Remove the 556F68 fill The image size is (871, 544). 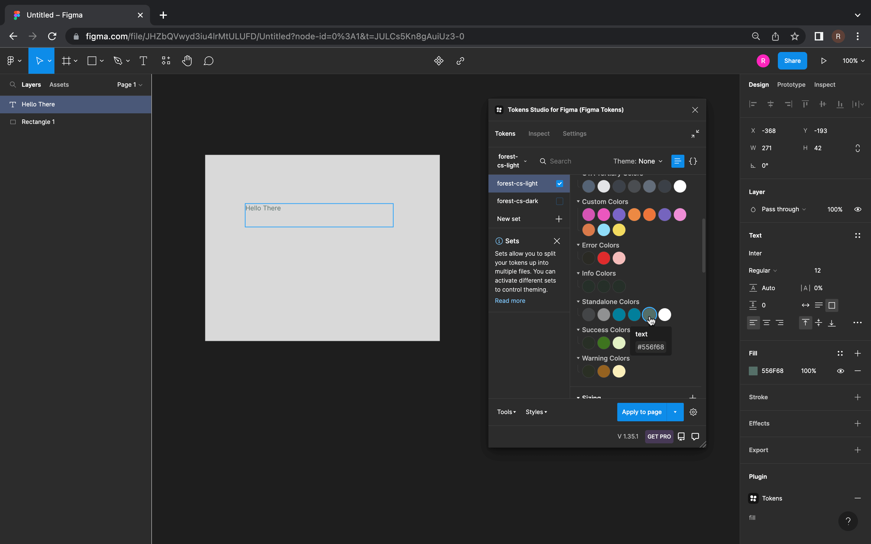[x=858, y=371]
